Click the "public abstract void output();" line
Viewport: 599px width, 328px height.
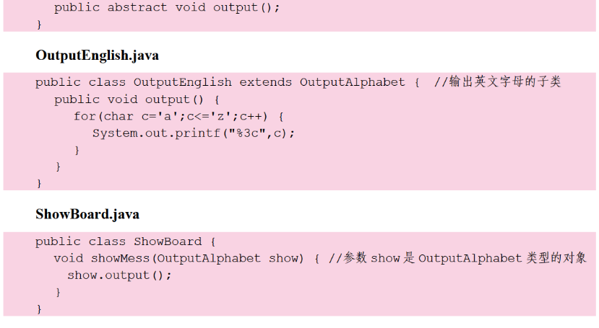point(168,9)
